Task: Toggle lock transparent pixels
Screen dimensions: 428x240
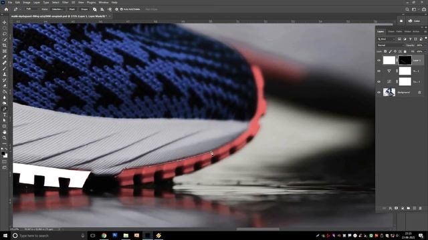Action: click(385, 51)
